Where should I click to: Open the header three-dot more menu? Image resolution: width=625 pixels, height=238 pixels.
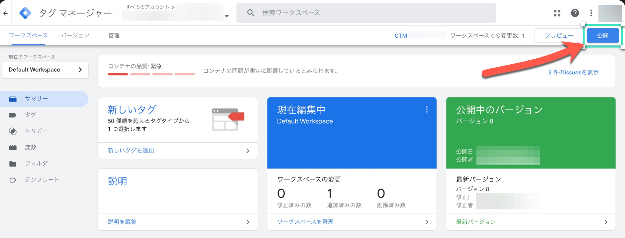coord(591,13)
